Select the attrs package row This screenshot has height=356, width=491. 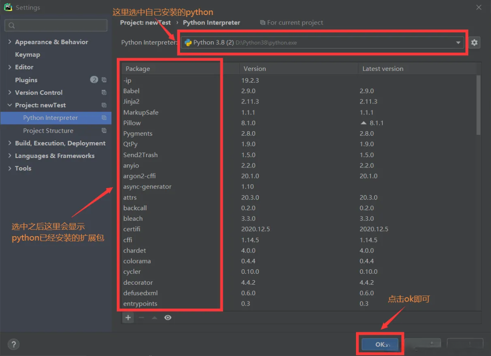[299, 198]
